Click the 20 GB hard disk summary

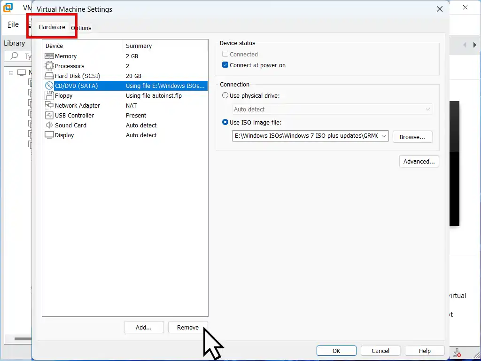click(x=133, y=76)
